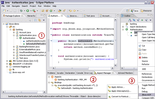The image size is (155, 99).
Task: Switch to the Hierarchy tab
Action: click(31, 16)
